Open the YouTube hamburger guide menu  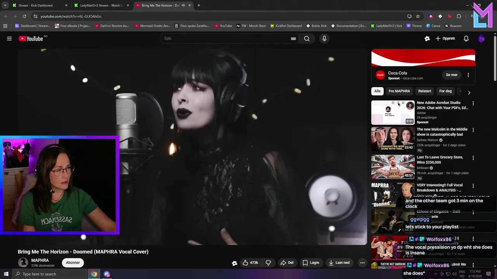[9, 38]
